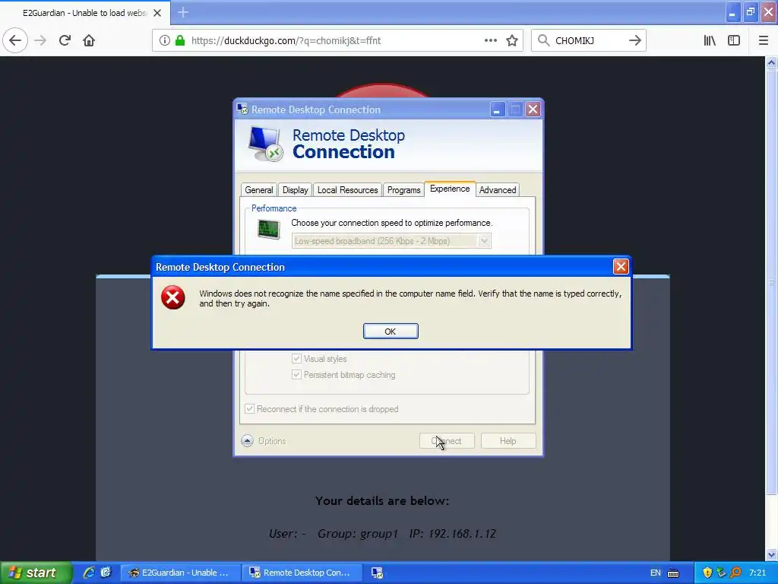The height and width of the screenshot is (584, 778).
Task: Click the Connect button
Action: (447, 441)
